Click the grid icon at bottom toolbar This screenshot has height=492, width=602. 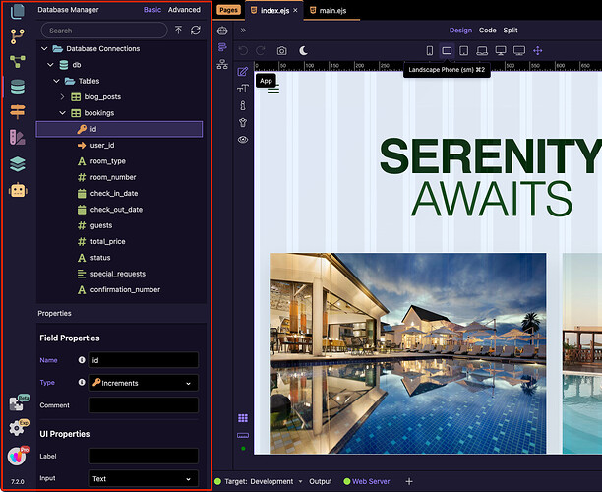click(x=243, y=418)
